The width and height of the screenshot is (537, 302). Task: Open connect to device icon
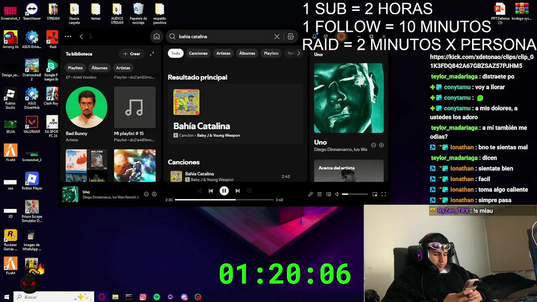[328, 194]
